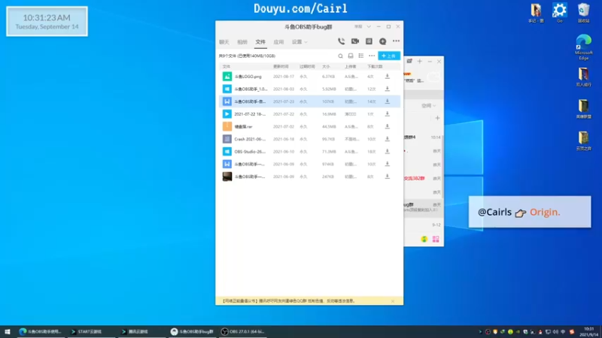Open Microsoft Edge from the desktop
This screenshot has height=338, width=602.
coord(584,47)
